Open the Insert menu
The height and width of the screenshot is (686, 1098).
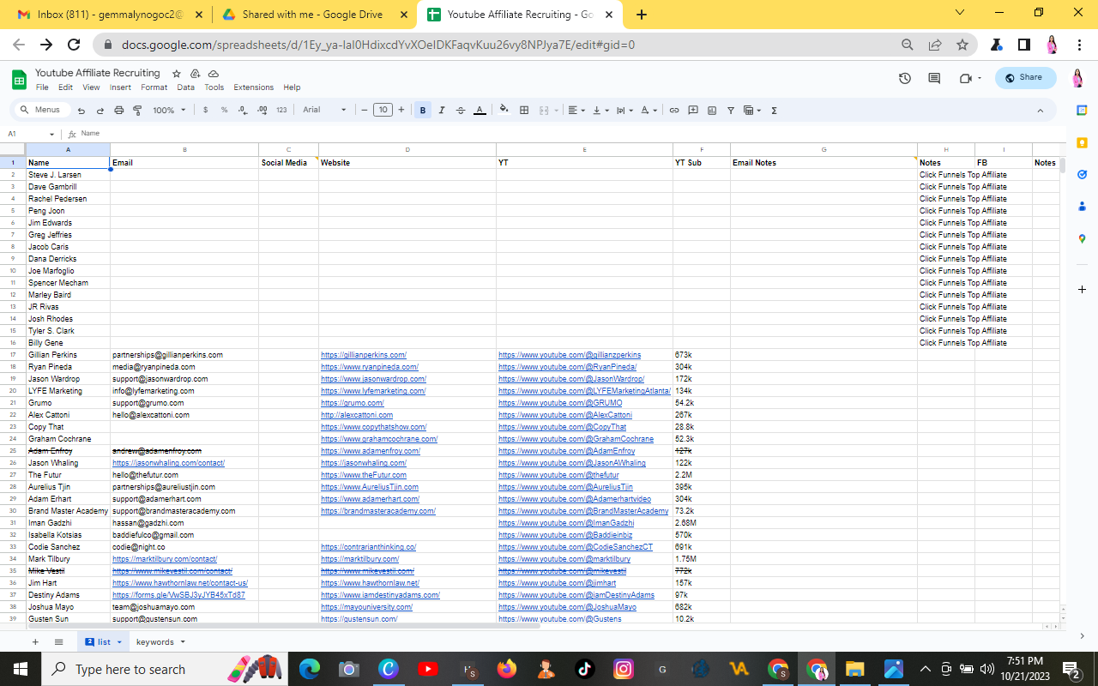pyautogui.click(x=120, y=87)
